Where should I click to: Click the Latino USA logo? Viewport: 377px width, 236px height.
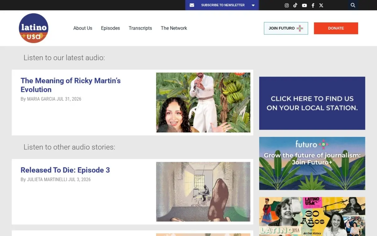tap(34, 28)
